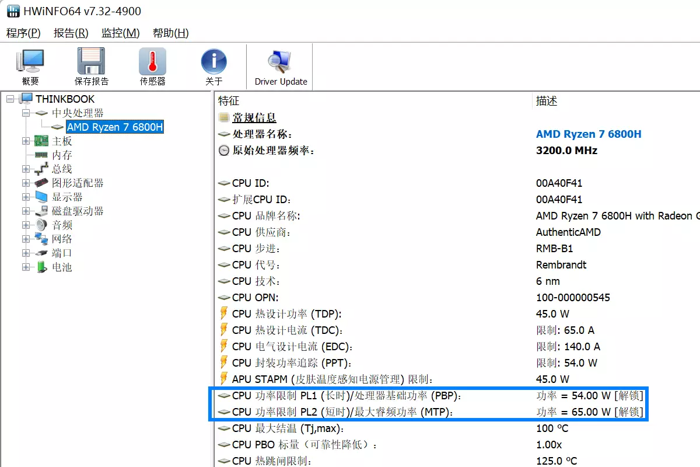Click the 主板 motherboard icon in tree
The width and height of the screenshot is (700, 467).
[x=41, y=141]
